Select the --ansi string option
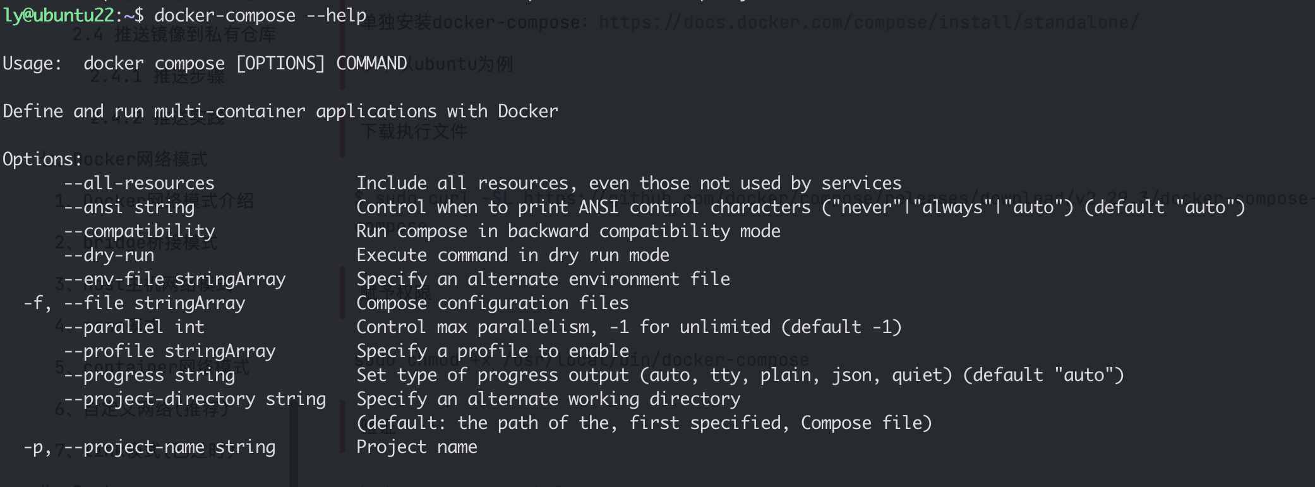 (129, 207)
